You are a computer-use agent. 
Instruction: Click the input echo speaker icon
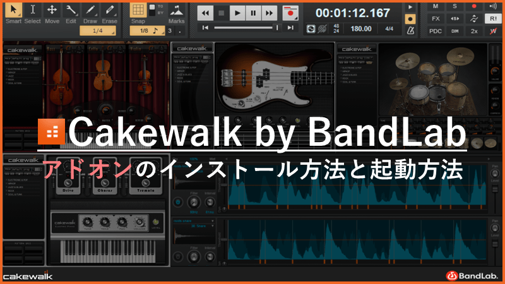[493, 6]
